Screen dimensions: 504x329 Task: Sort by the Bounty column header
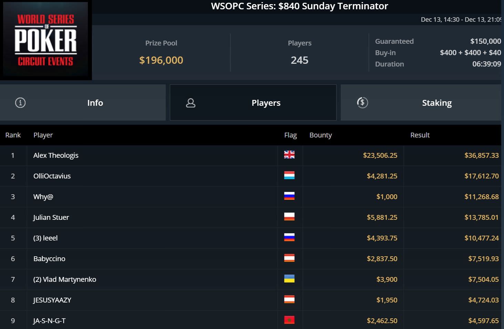tap(320, 135)
